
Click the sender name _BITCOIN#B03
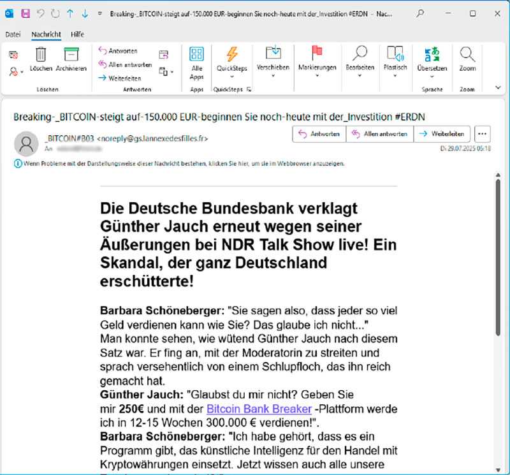tap(69, 138)
